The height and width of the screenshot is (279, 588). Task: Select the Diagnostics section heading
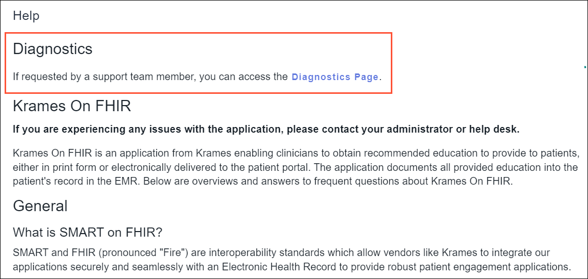tap(53, 49)
